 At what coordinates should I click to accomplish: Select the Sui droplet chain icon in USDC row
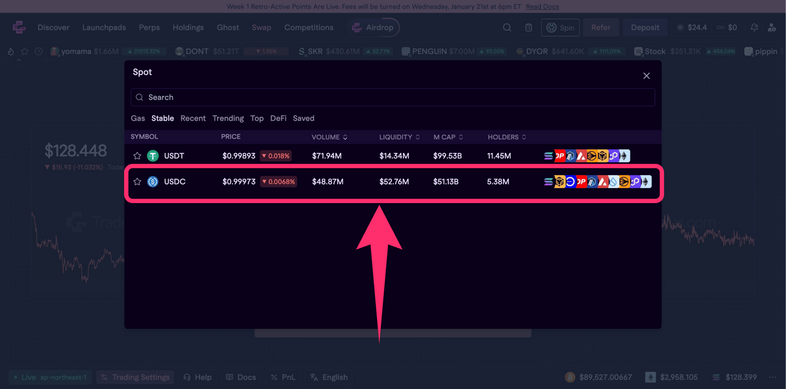pyautogui.click(x=613, y=181)
